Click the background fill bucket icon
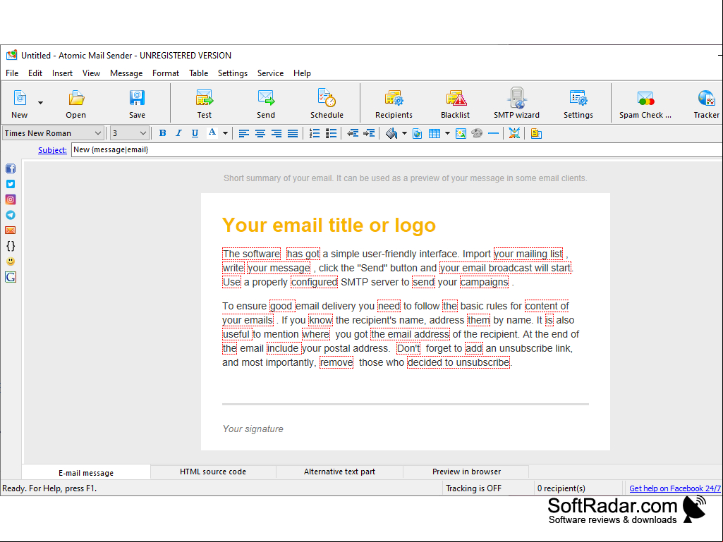Screen dimensions: 723x542 pyautogui.click(x=391, y=134)
